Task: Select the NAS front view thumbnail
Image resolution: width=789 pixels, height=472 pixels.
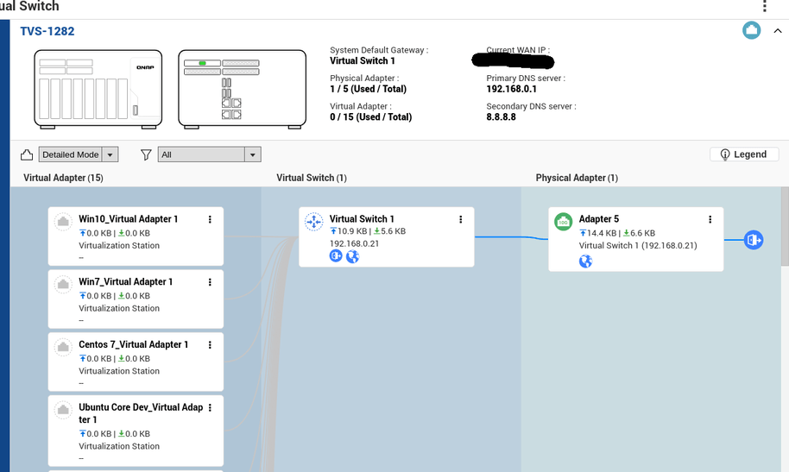Action: tap(98, 89)
